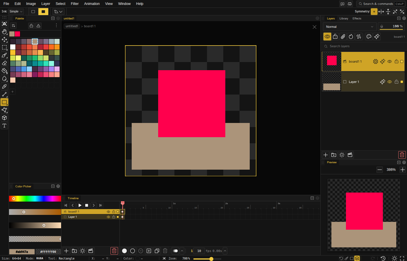Viewport: 407px width, 261px height.
Task: Select the rectangular selection tool
Action: pos(4,47)
